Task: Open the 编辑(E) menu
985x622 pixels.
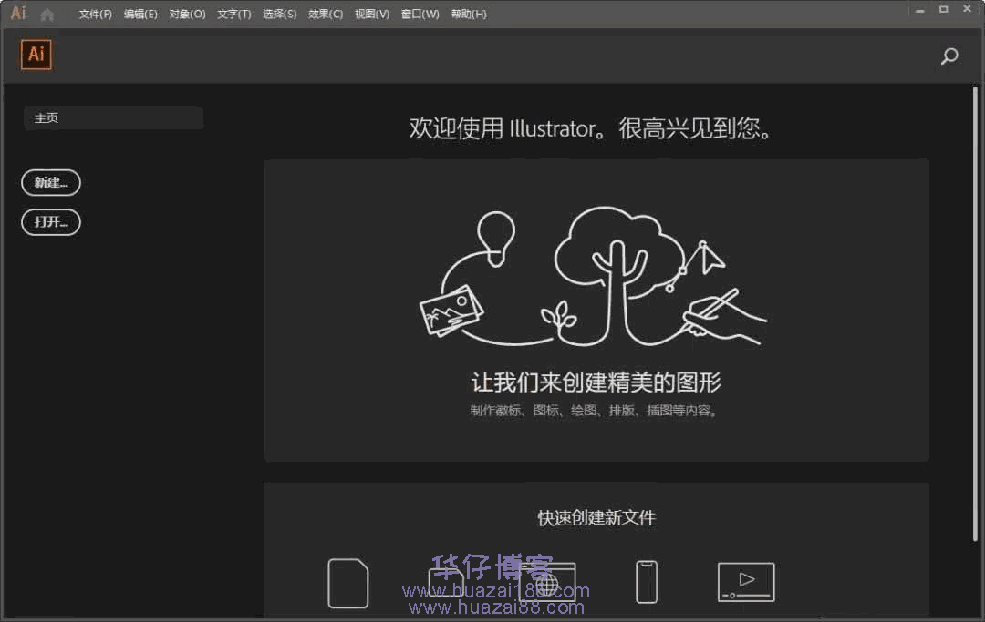Action: point(140,14)
